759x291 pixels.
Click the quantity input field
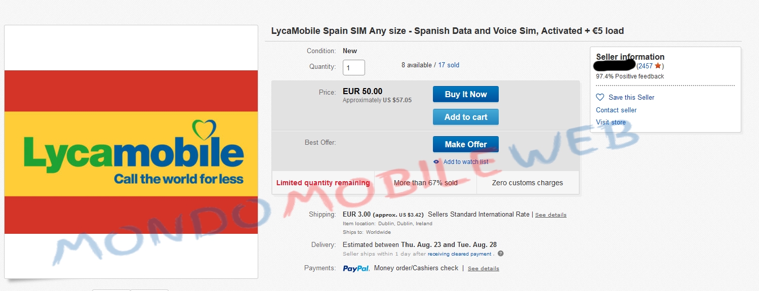[x=353, y=67]
